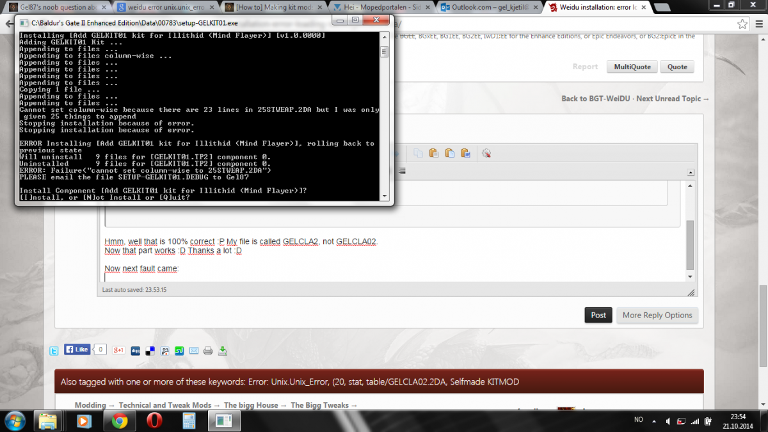Switch to the '[How to] Making kit mod' tab
Viewport: 768px width, 432px height.
pyautogui.click(x=275, y=7)
